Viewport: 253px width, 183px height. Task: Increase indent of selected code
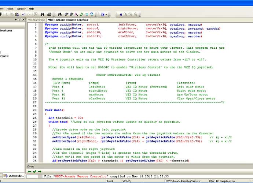click(x=66, y=15)
